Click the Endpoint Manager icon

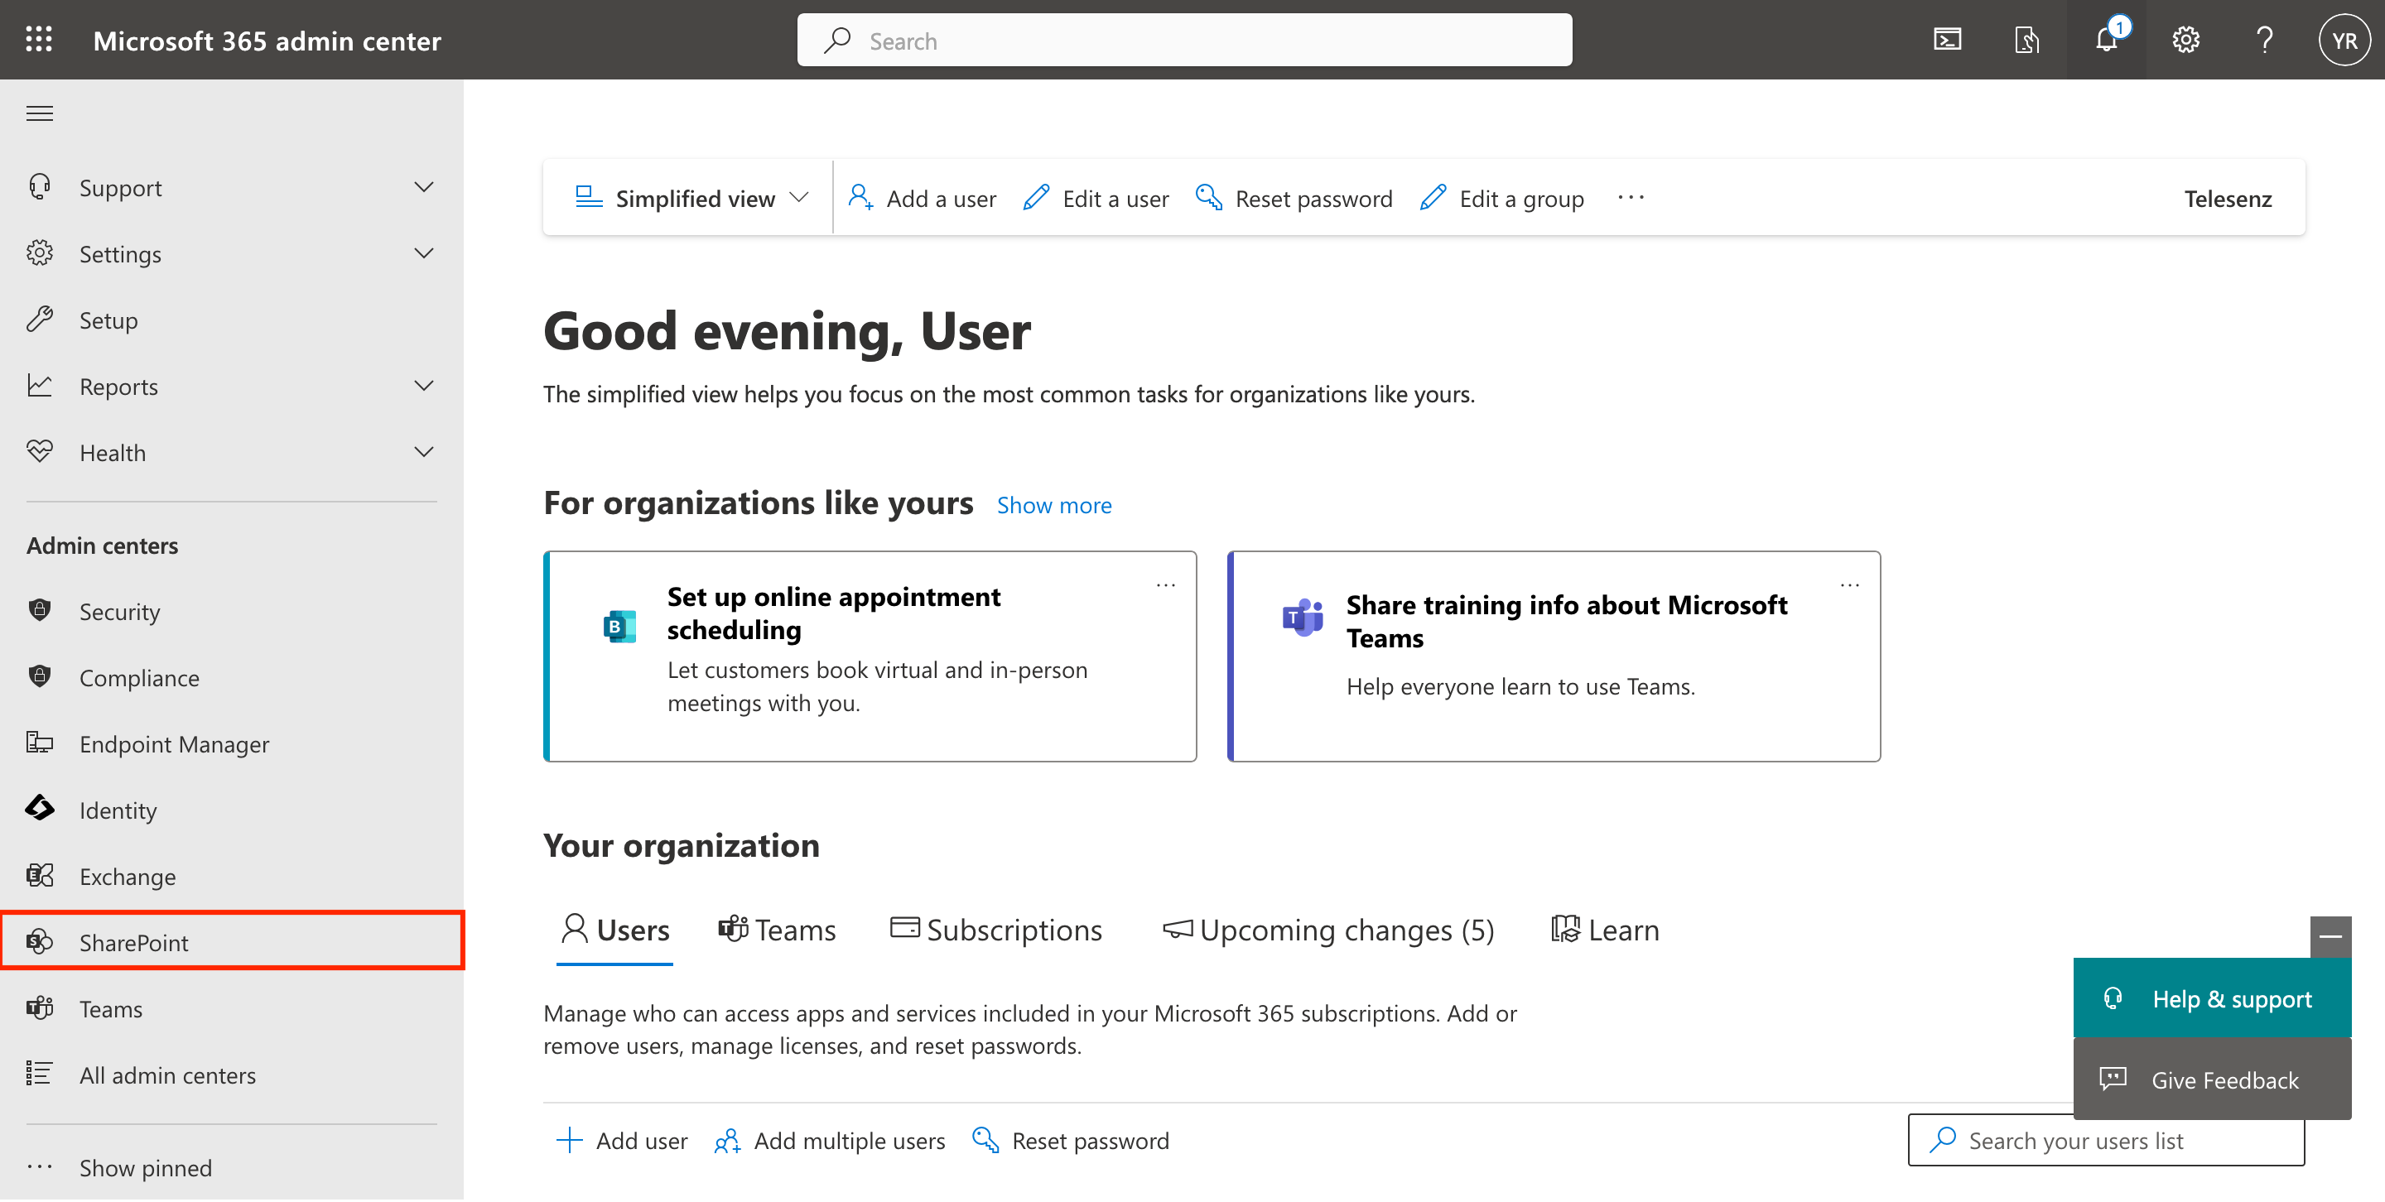pos(39,743)
